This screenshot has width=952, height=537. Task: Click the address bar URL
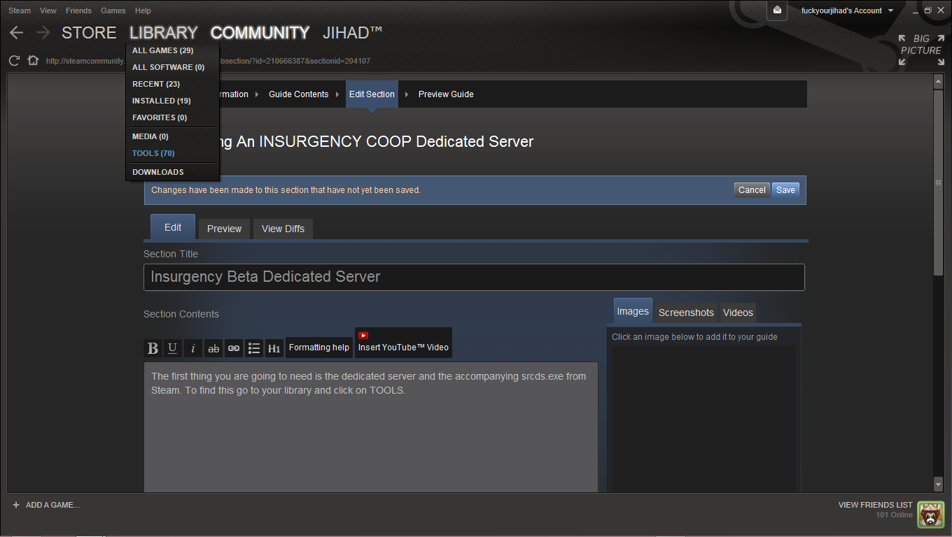[208, 61]
